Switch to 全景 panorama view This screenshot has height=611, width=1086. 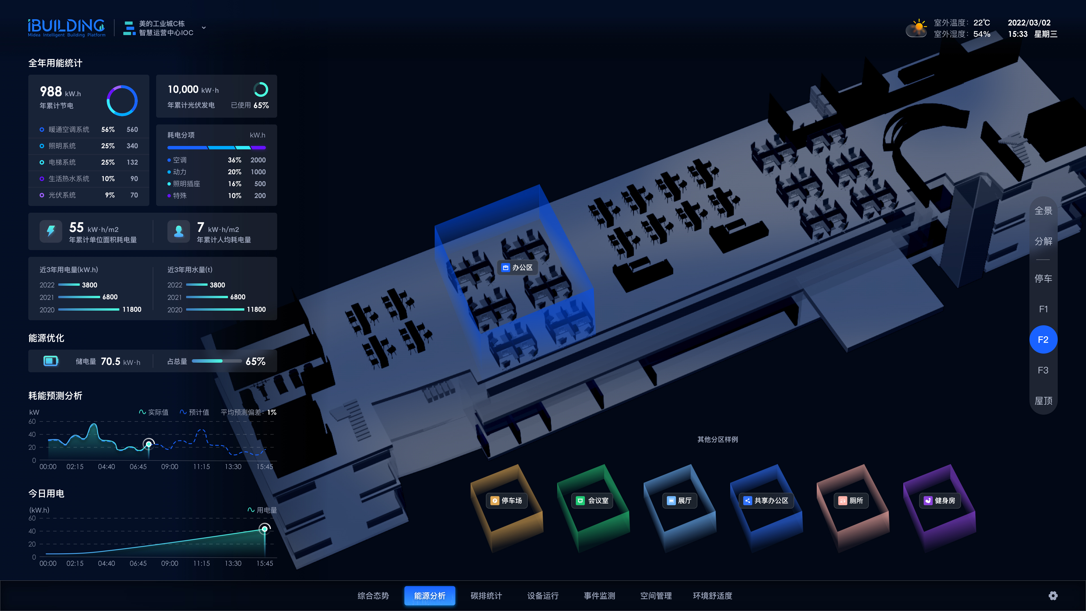(x=1043, y=210)
